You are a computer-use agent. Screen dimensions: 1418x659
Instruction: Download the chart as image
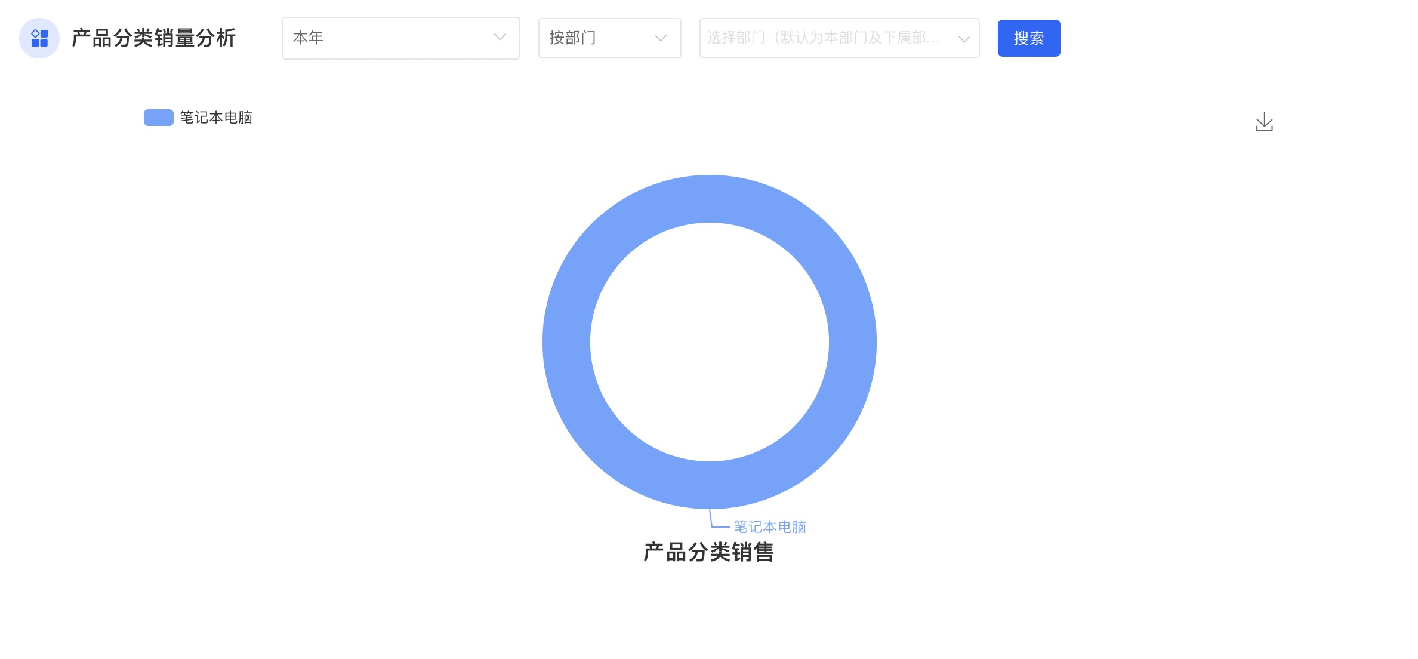click(1264, 122)
